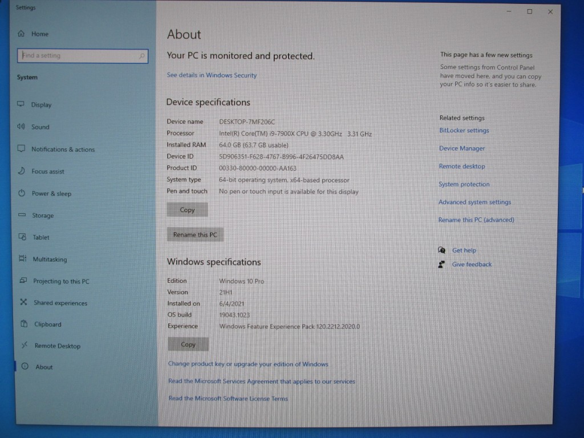Viewport: 584px width, 438px height.
Task: Click the Shared experiences icon
Action: (23, 302)
